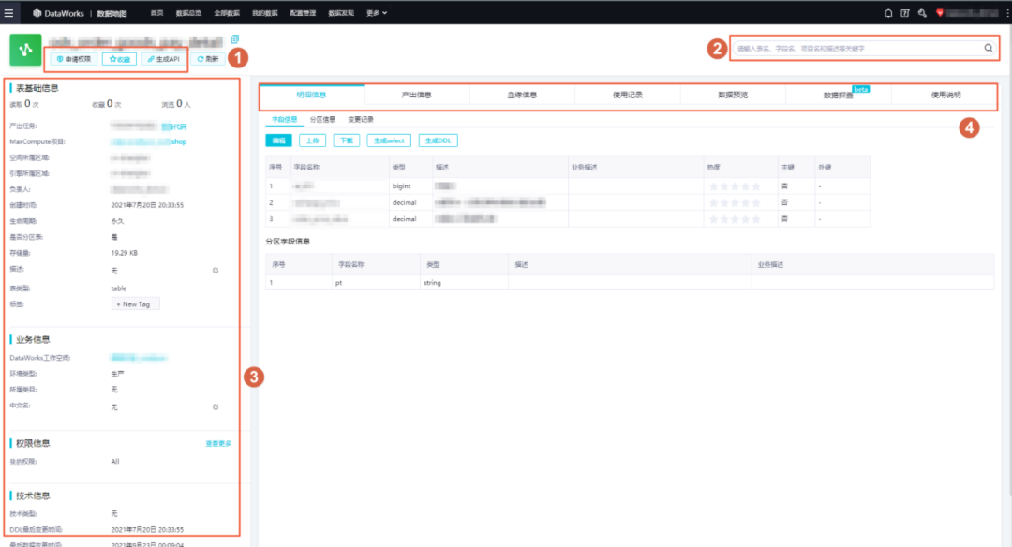The height and width of the screenshot is (547, 1012).
Task: Open the hamburger menu in the top bar
Action: [x=9, y=13]
